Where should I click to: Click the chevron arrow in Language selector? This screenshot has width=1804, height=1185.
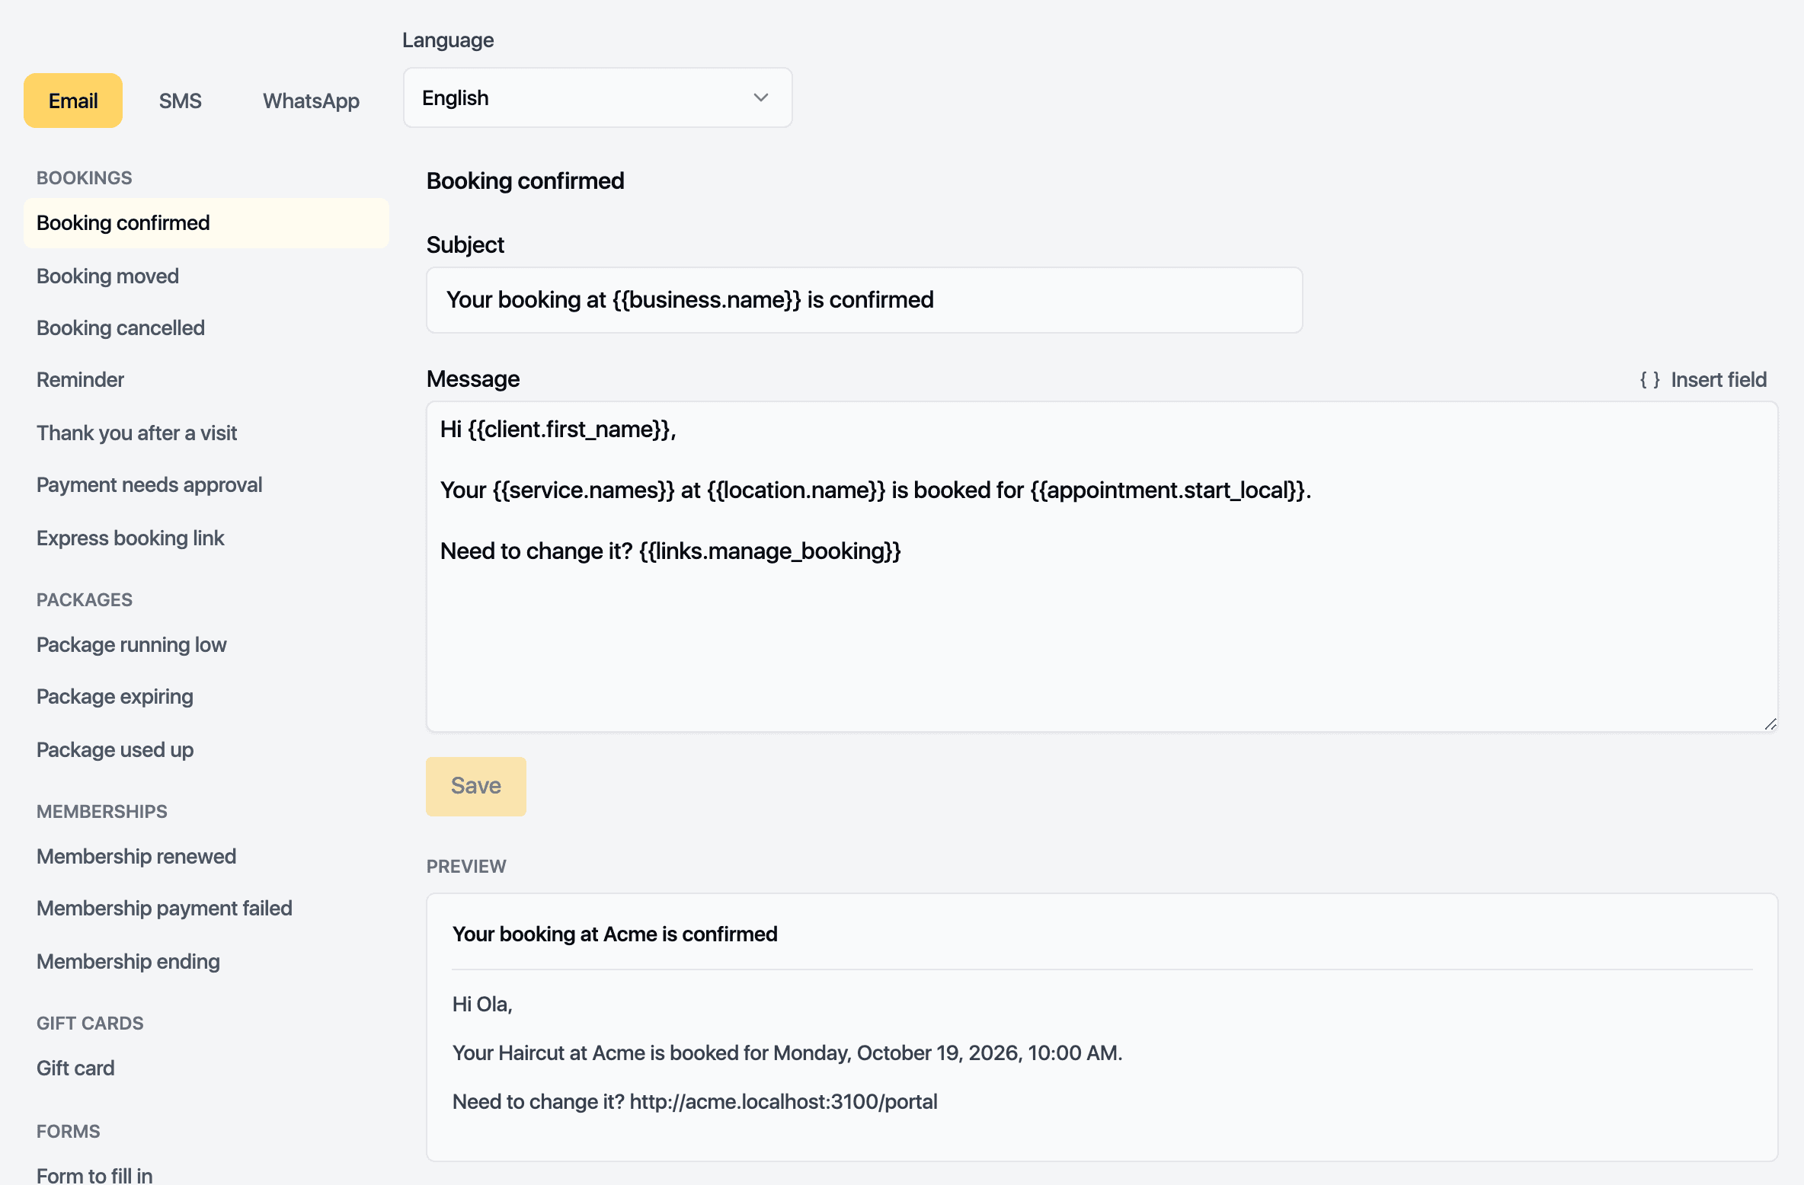760,97
